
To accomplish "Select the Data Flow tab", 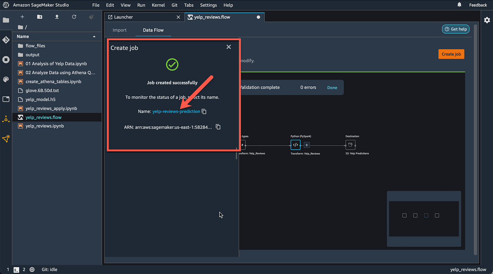I will (153, 30).
